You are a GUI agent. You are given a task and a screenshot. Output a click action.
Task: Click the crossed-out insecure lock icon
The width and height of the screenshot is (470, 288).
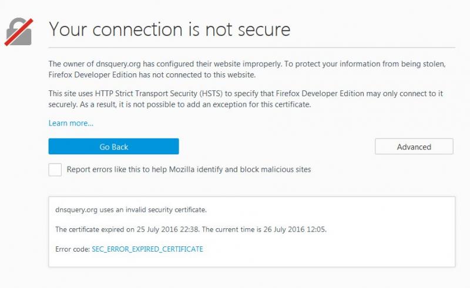tap(19, 31)
